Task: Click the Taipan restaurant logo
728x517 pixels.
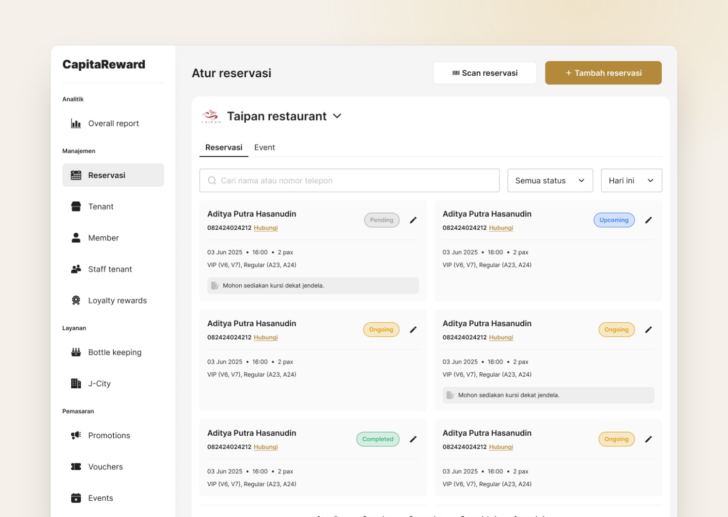Action: click(x=211, y=116)
